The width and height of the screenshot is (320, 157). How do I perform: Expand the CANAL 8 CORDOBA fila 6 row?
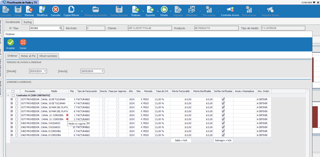[12, 135]
